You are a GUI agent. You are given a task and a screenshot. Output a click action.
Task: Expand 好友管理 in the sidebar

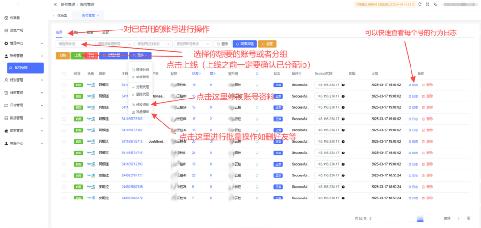click(x=24, y=80)
